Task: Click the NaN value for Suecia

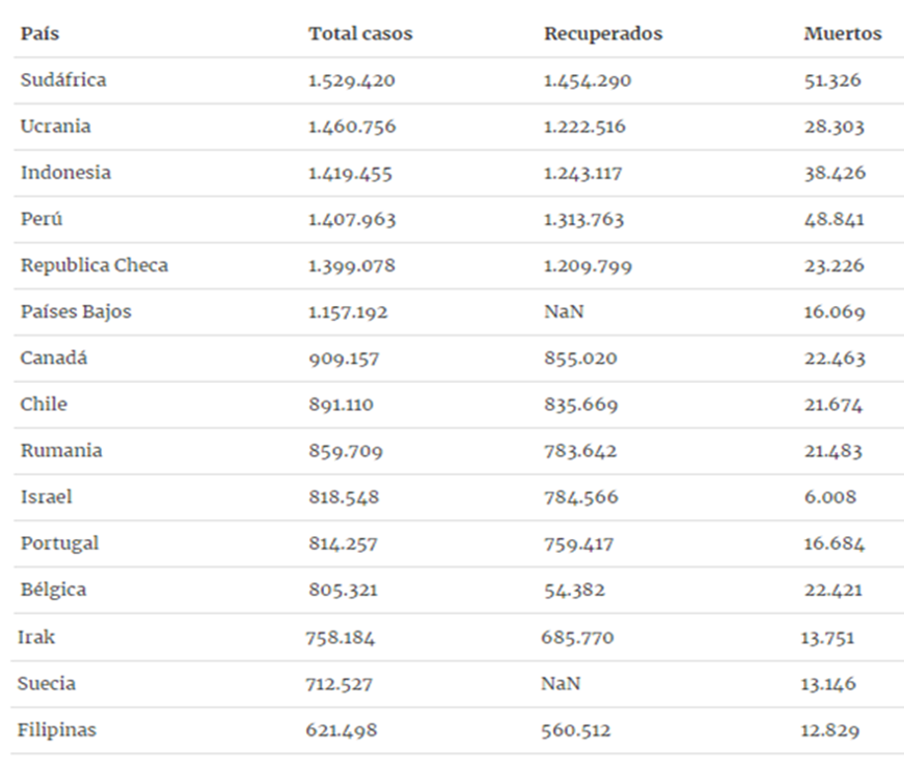Action: (x=560, y=684)
